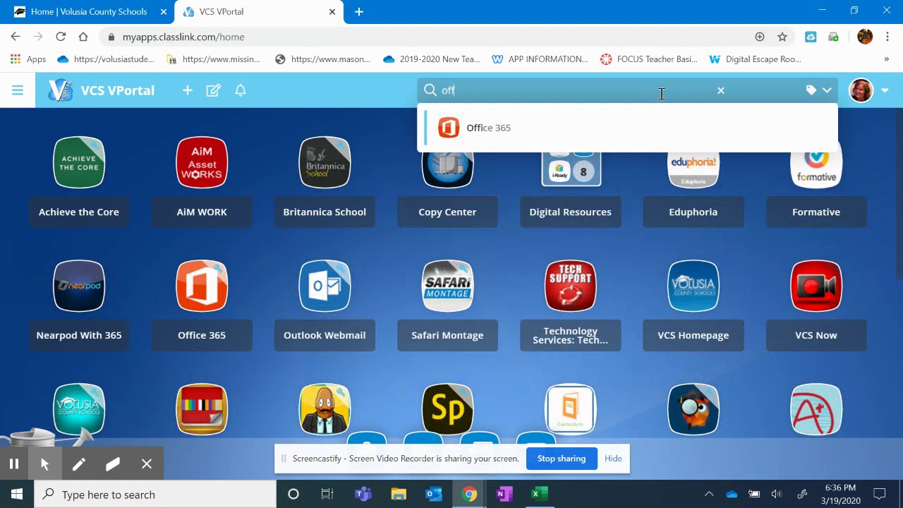
Task: Open the Apps bookmarks shortcut
Action: [x=28, y=59]
